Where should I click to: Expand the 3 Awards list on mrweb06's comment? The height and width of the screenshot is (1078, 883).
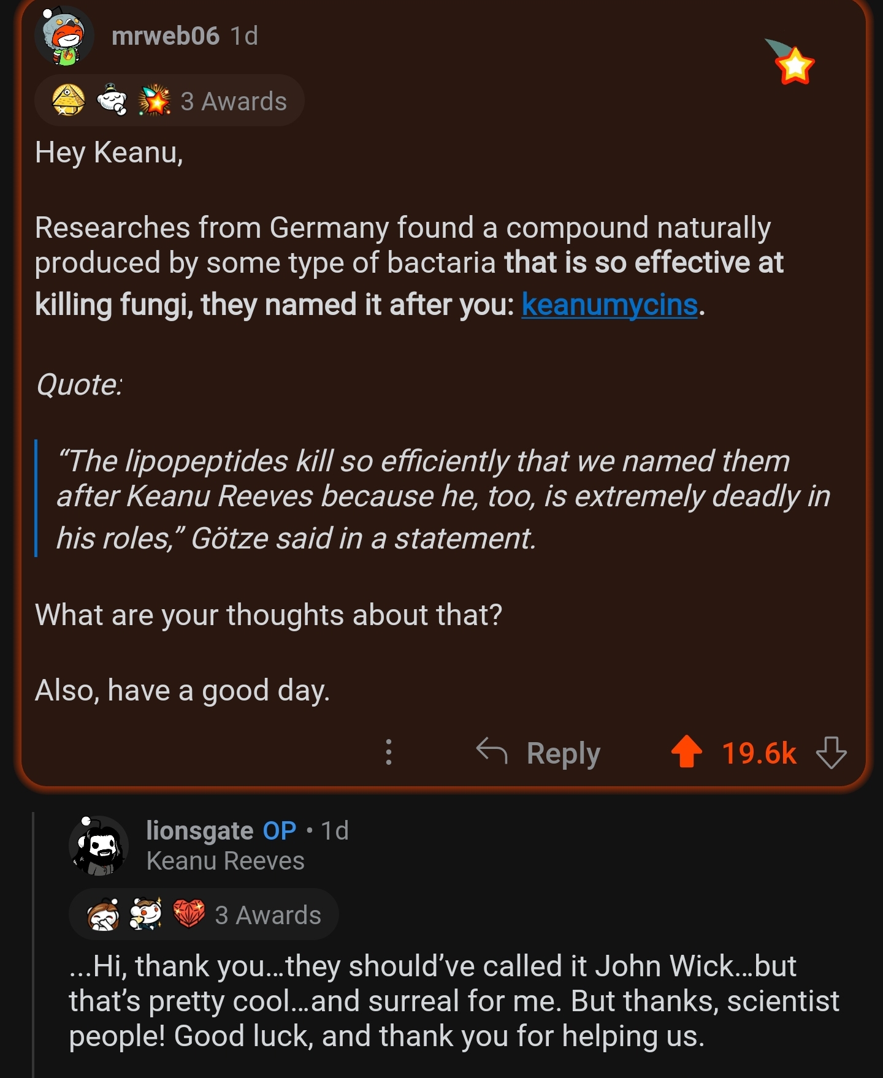point(234,102)
